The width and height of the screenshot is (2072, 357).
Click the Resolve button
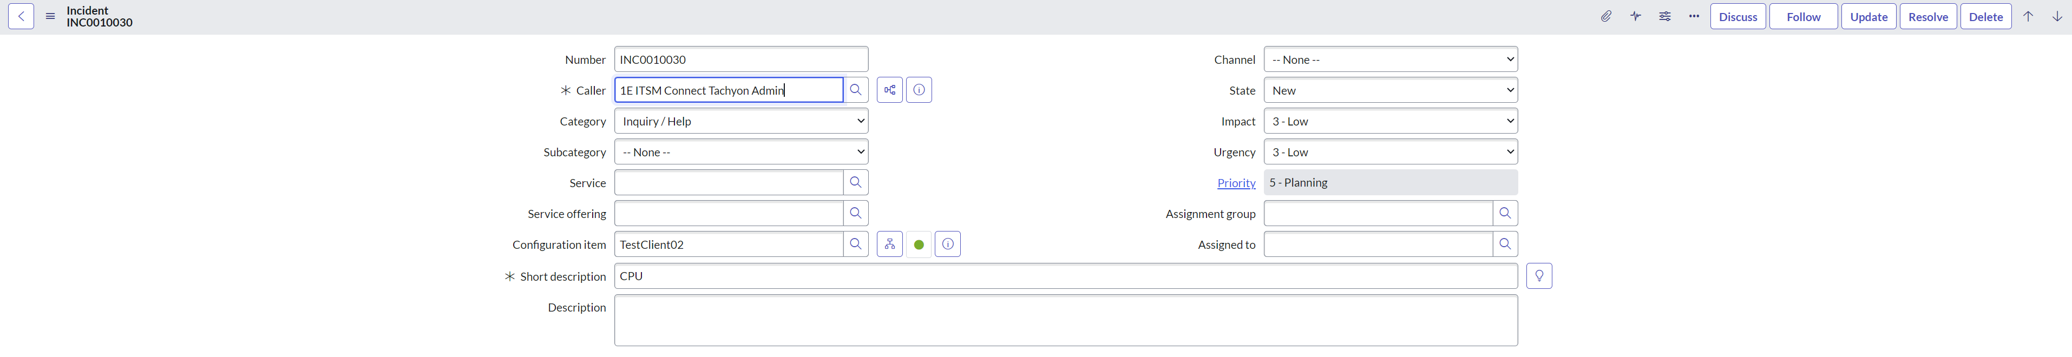[1928, 17]
